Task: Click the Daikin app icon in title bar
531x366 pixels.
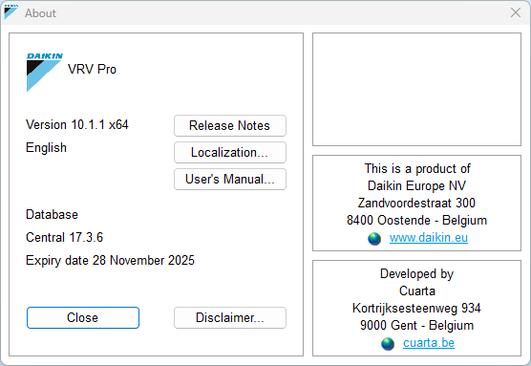Action: click(11, 12)
